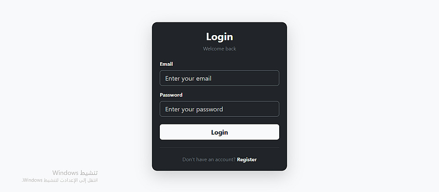The image size is (439, 192).
Task: Select the text box under Email label
Action: [x=219, y=78]
